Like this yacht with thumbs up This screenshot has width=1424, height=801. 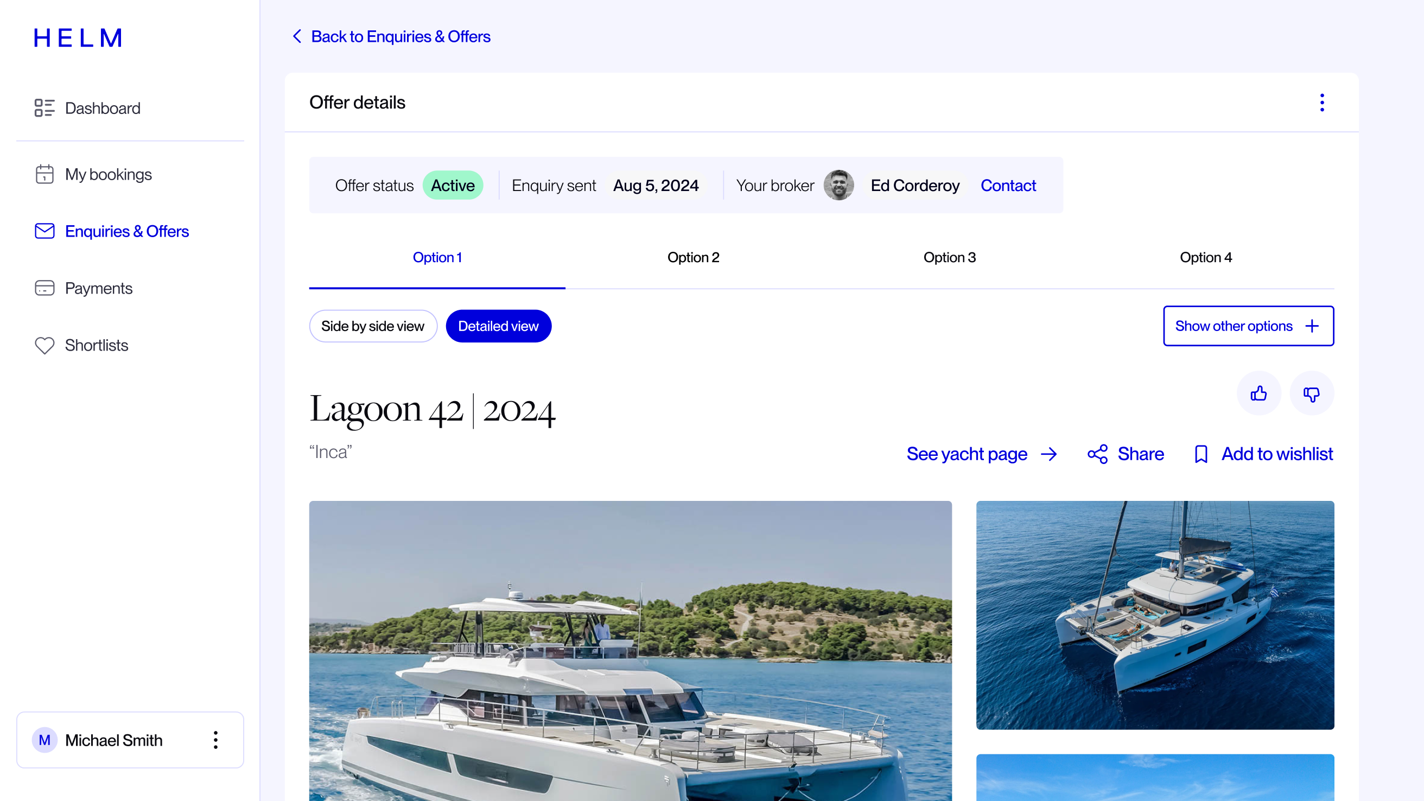coord(1258,393)
